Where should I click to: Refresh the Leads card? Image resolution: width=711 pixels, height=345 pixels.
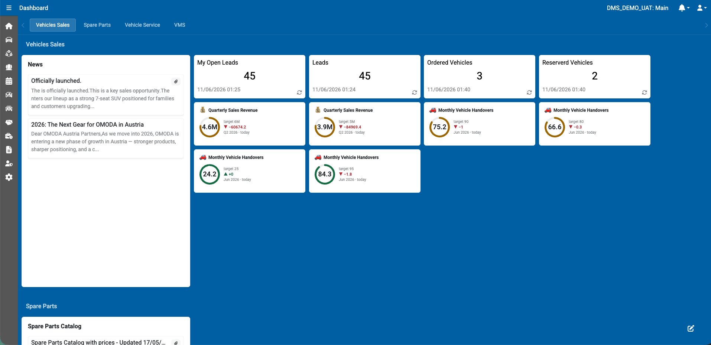pos(415,92)
